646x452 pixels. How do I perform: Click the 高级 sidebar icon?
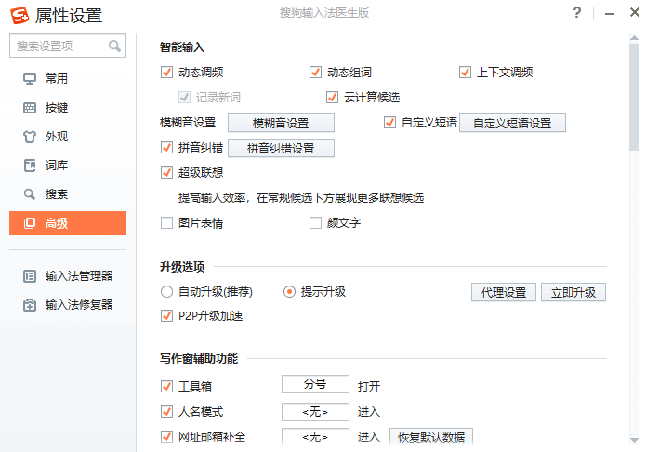click(x=29, y=223)
